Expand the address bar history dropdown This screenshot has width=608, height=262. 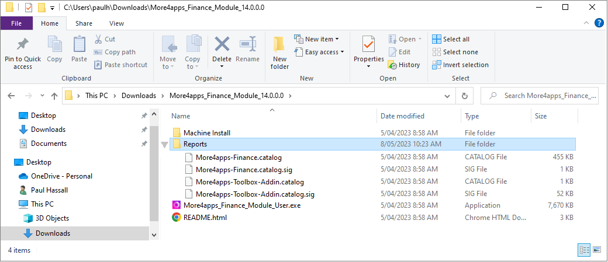[447, 96]
